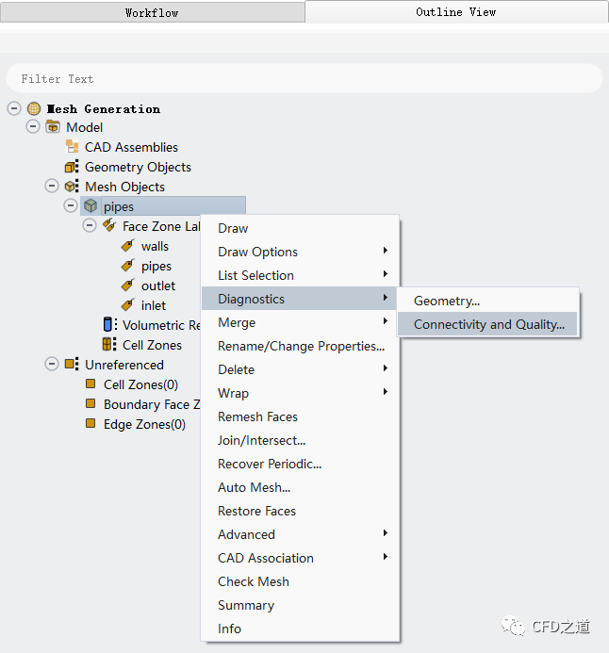Click the inlet label tag icon
The height and width of the screenshot is (653, 609).
(x=128, y=305)
